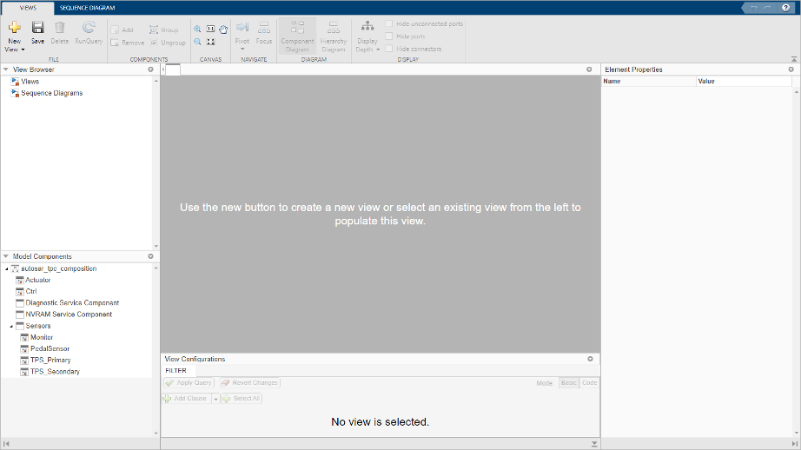Collapse autosar_tpc_composition tree node
The image size is (801, 450).
7,268
